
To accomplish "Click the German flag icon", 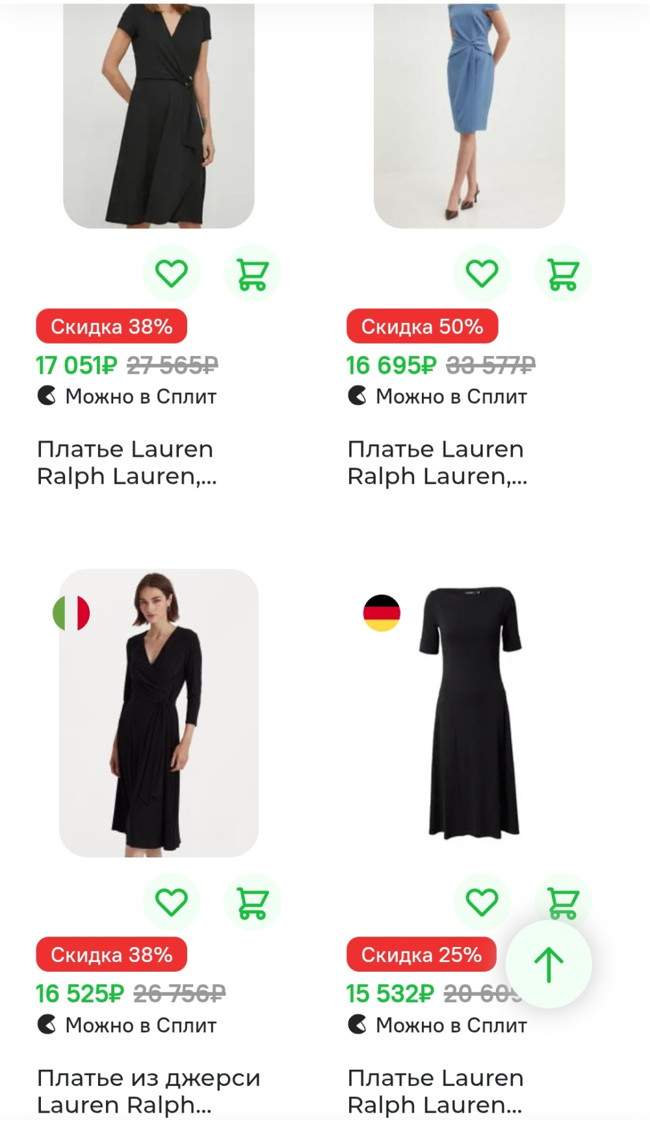I will pyautogui.click(x=382, y=613).
